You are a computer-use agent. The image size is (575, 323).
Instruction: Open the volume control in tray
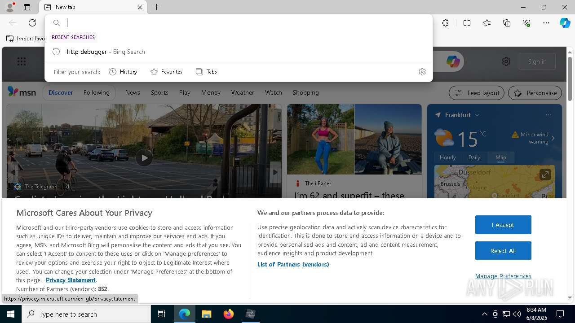pos(517,314)
